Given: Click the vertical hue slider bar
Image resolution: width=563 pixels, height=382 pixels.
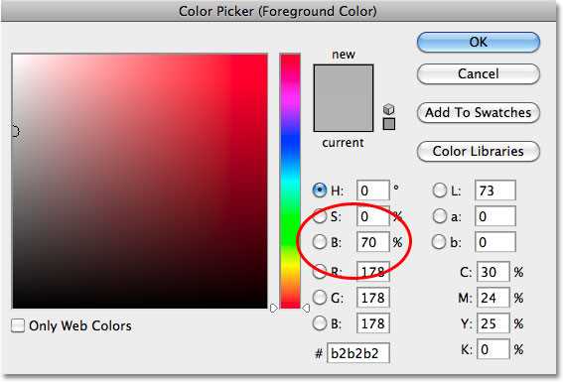Looking at the screenshot, I should point(290,181).
